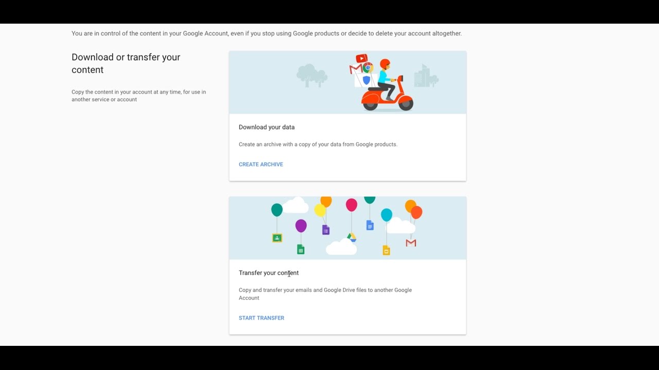This screenshot has width=659, height=370.
Task: Click the "Transfer your content" card title
Action: (269, 273)
